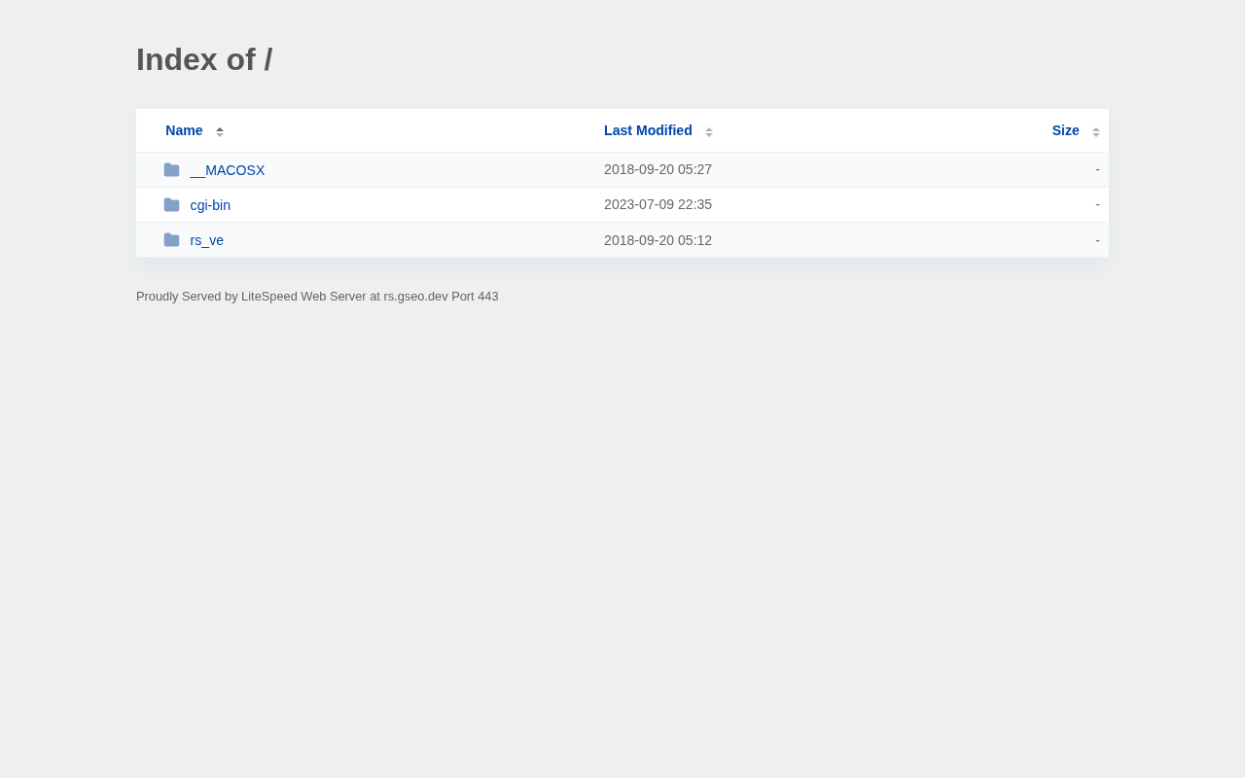1245x778 pixels.
Task: Open the __MACOSX directory link
Action: 228,170
